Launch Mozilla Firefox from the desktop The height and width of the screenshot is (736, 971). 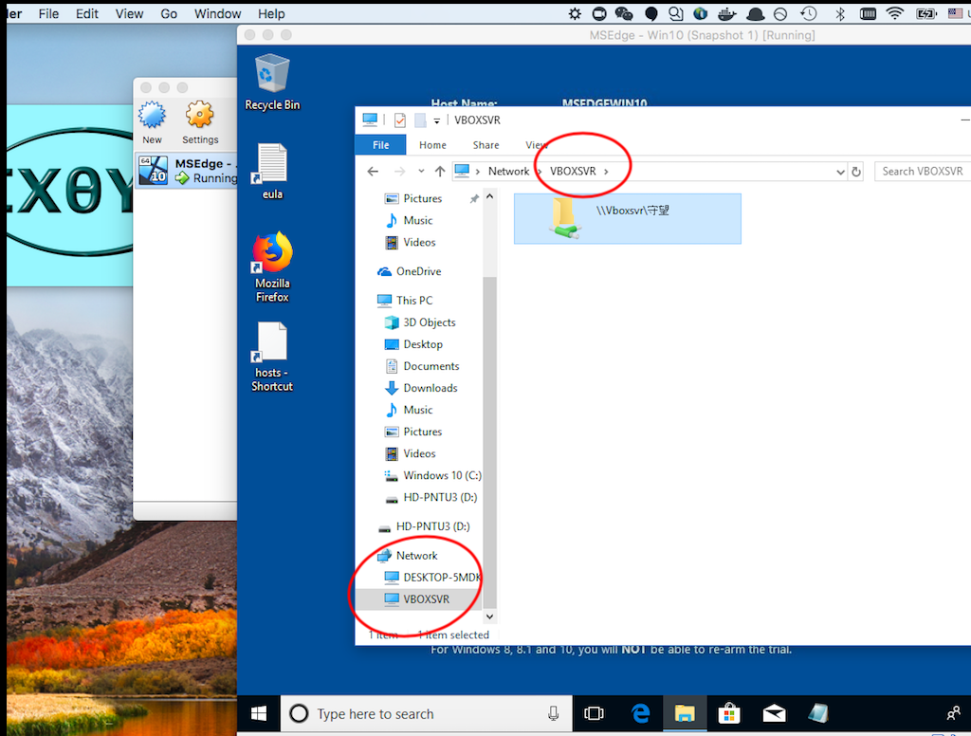[x=272, y=267]
